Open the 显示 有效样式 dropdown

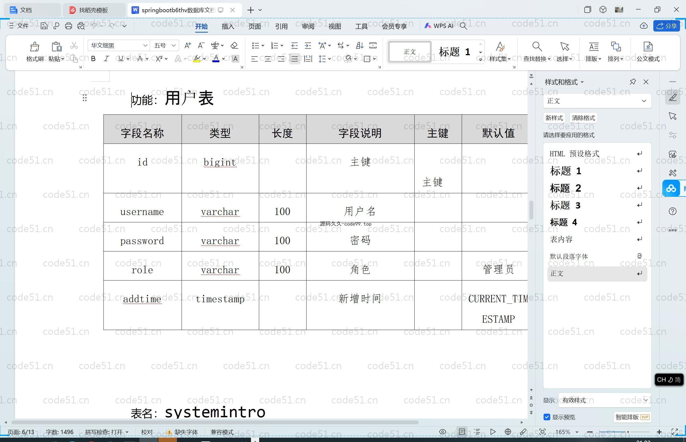605,400
